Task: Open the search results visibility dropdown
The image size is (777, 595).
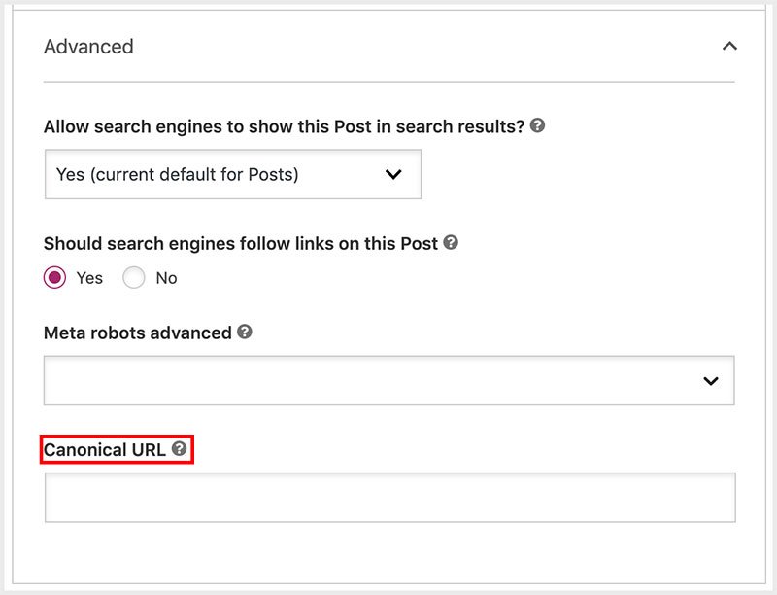Action: [233, 174]
